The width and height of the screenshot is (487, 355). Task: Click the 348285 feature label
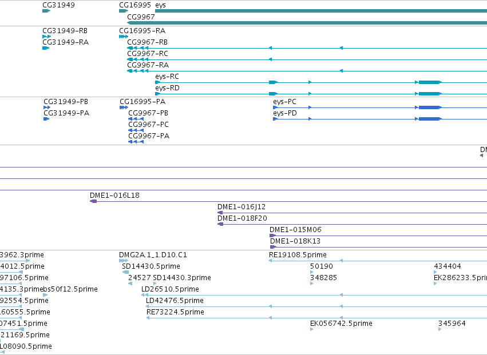click(324, 278)
